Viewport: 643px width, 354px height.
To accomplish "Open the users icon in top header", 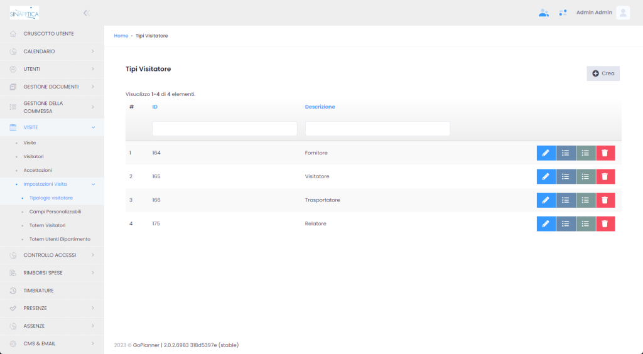I will point(544,13).
